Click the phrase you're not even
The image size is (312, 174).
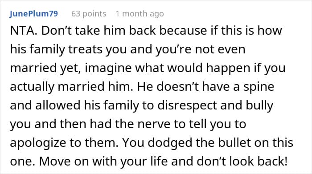coord(201,49)
